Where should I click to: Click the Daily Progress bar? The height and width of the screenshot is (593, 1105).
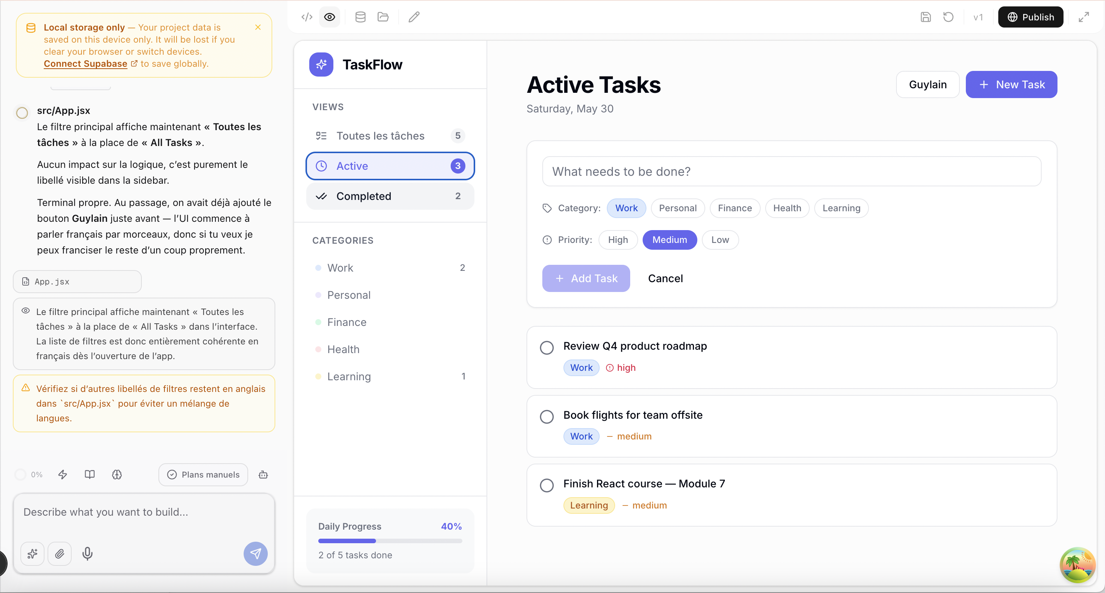pos(390,541)
